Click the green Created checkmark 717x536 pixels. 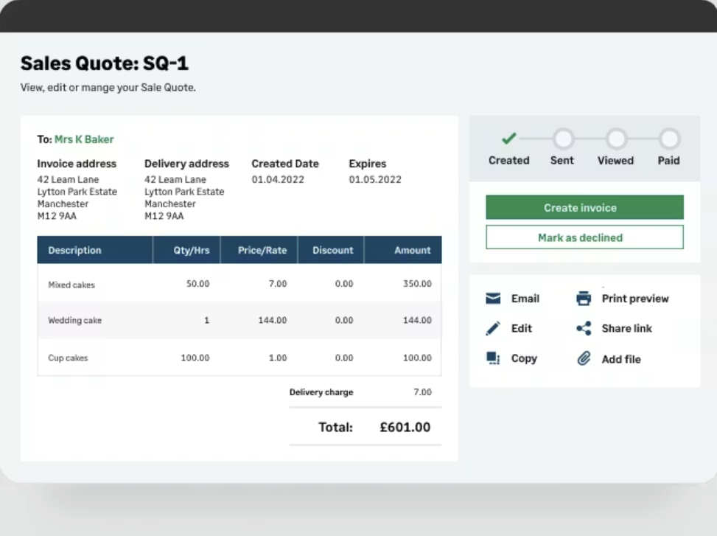tap(509, 138)
